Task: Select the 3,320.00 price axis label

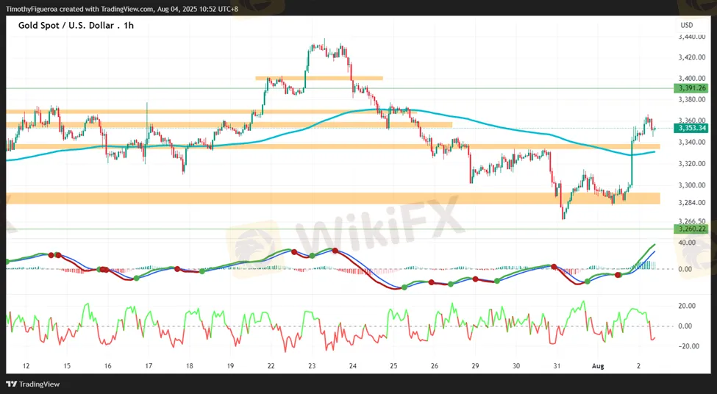Action: coord(692,164)
